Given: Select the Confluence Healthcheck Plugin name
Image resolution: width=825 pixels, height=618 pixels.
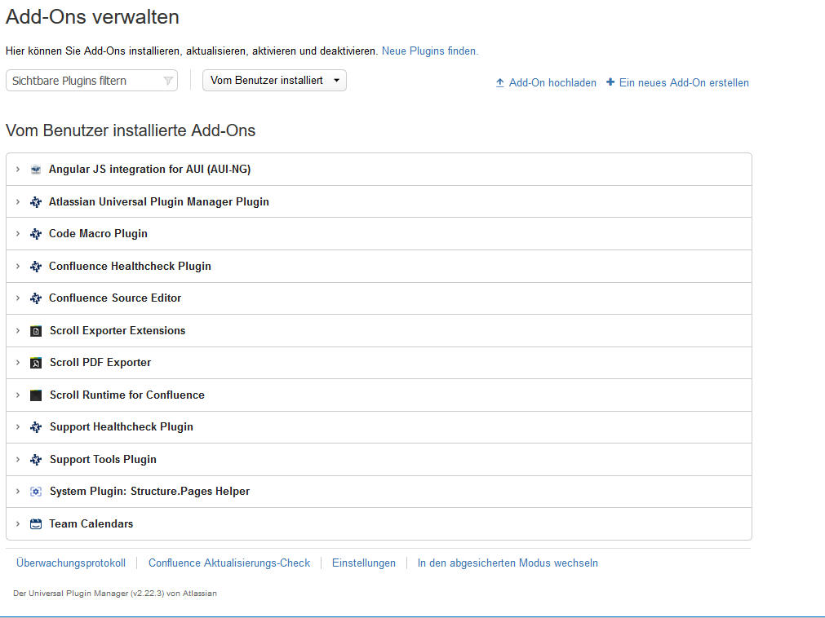Looking at the screenshot, I should click(130, 267).
